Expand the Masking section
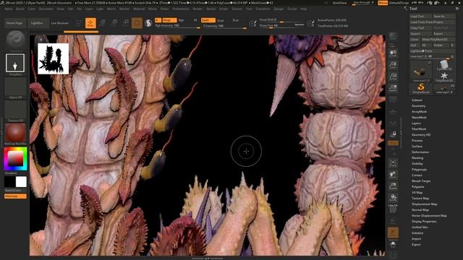The width and height of the screenshot is (463, 260). [x=417, y=158]
